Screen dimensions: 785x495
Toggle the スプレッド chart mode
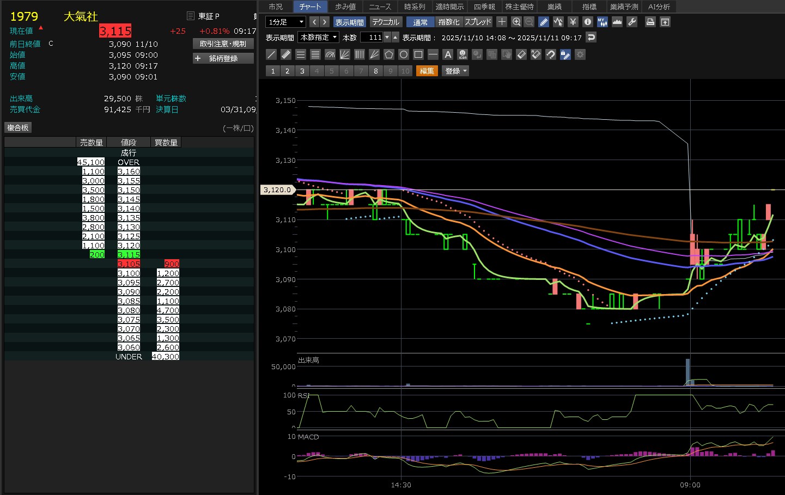(x=478, y=22)
